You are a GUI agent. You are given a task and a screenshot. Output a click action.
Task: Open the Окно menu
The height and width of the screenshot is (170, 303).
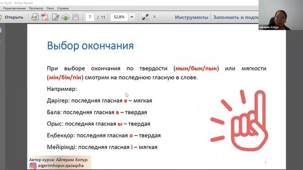click(x=50, y=8)
